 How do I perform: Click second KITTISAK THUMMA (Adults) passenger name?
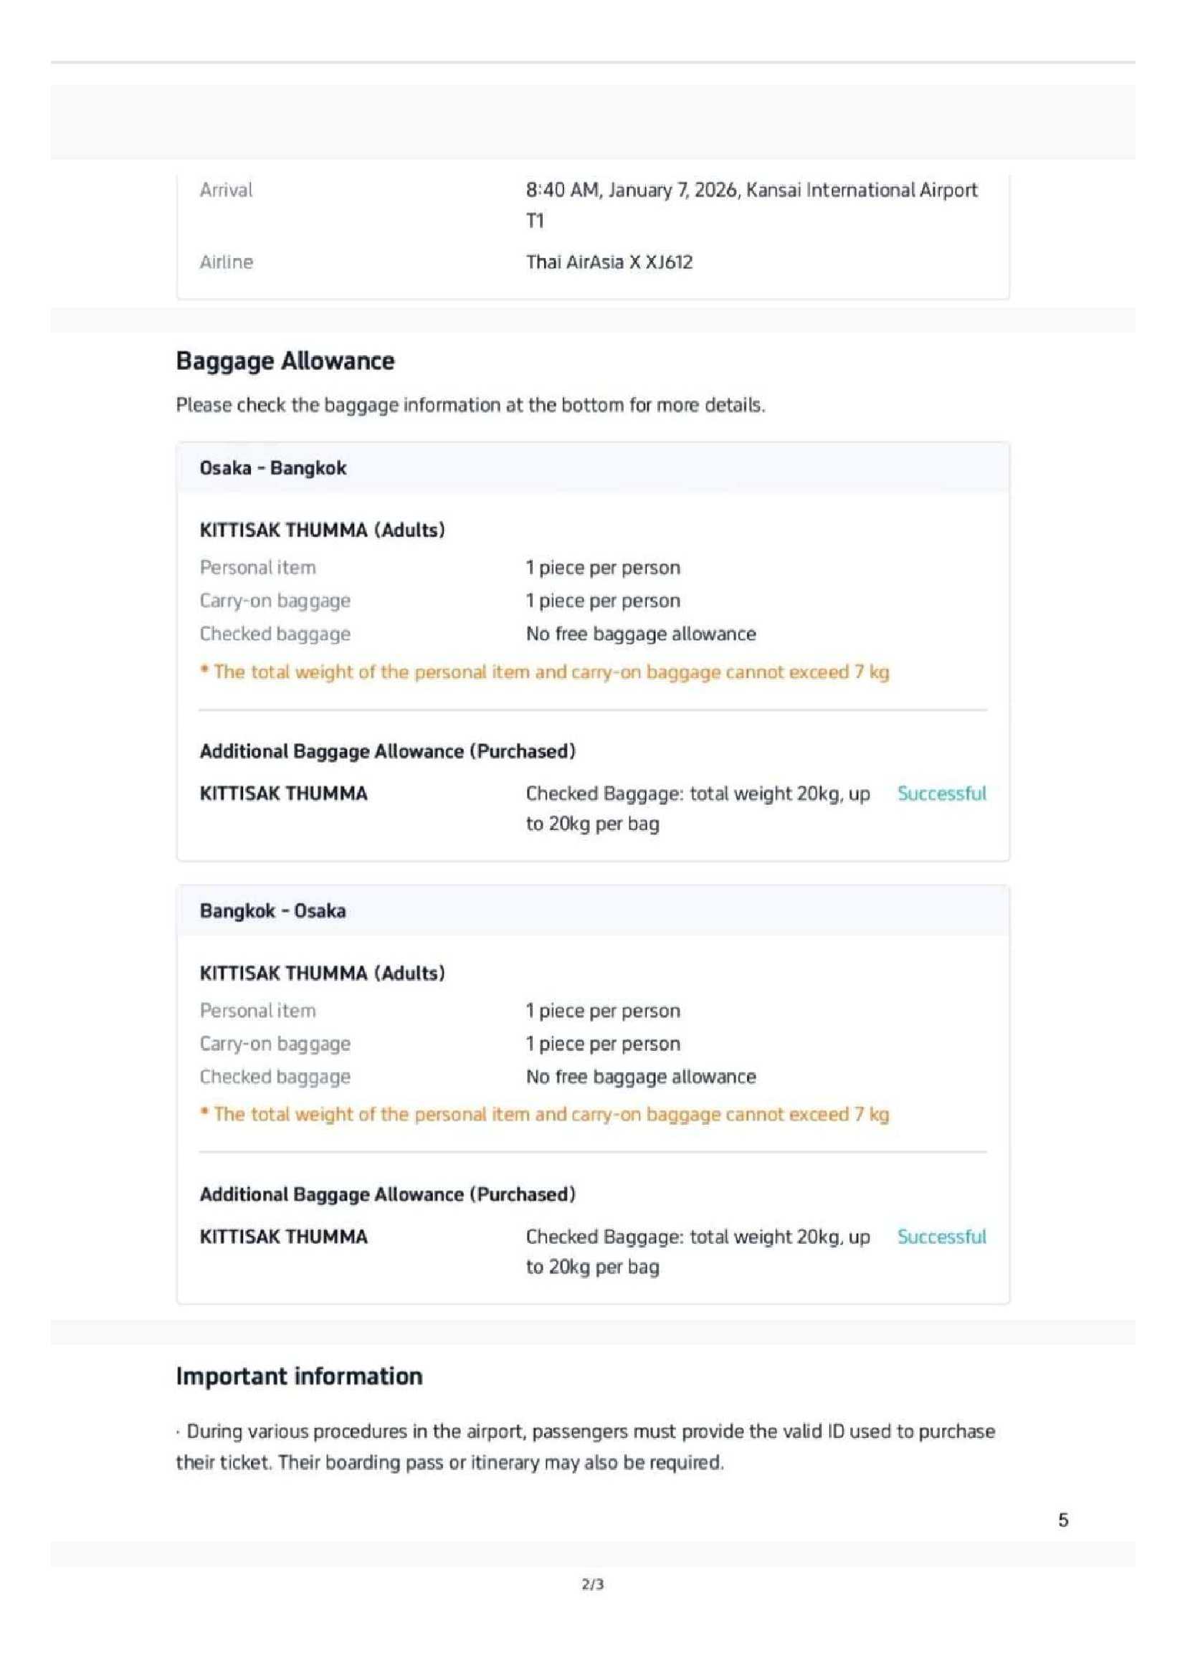click(322, 973)
